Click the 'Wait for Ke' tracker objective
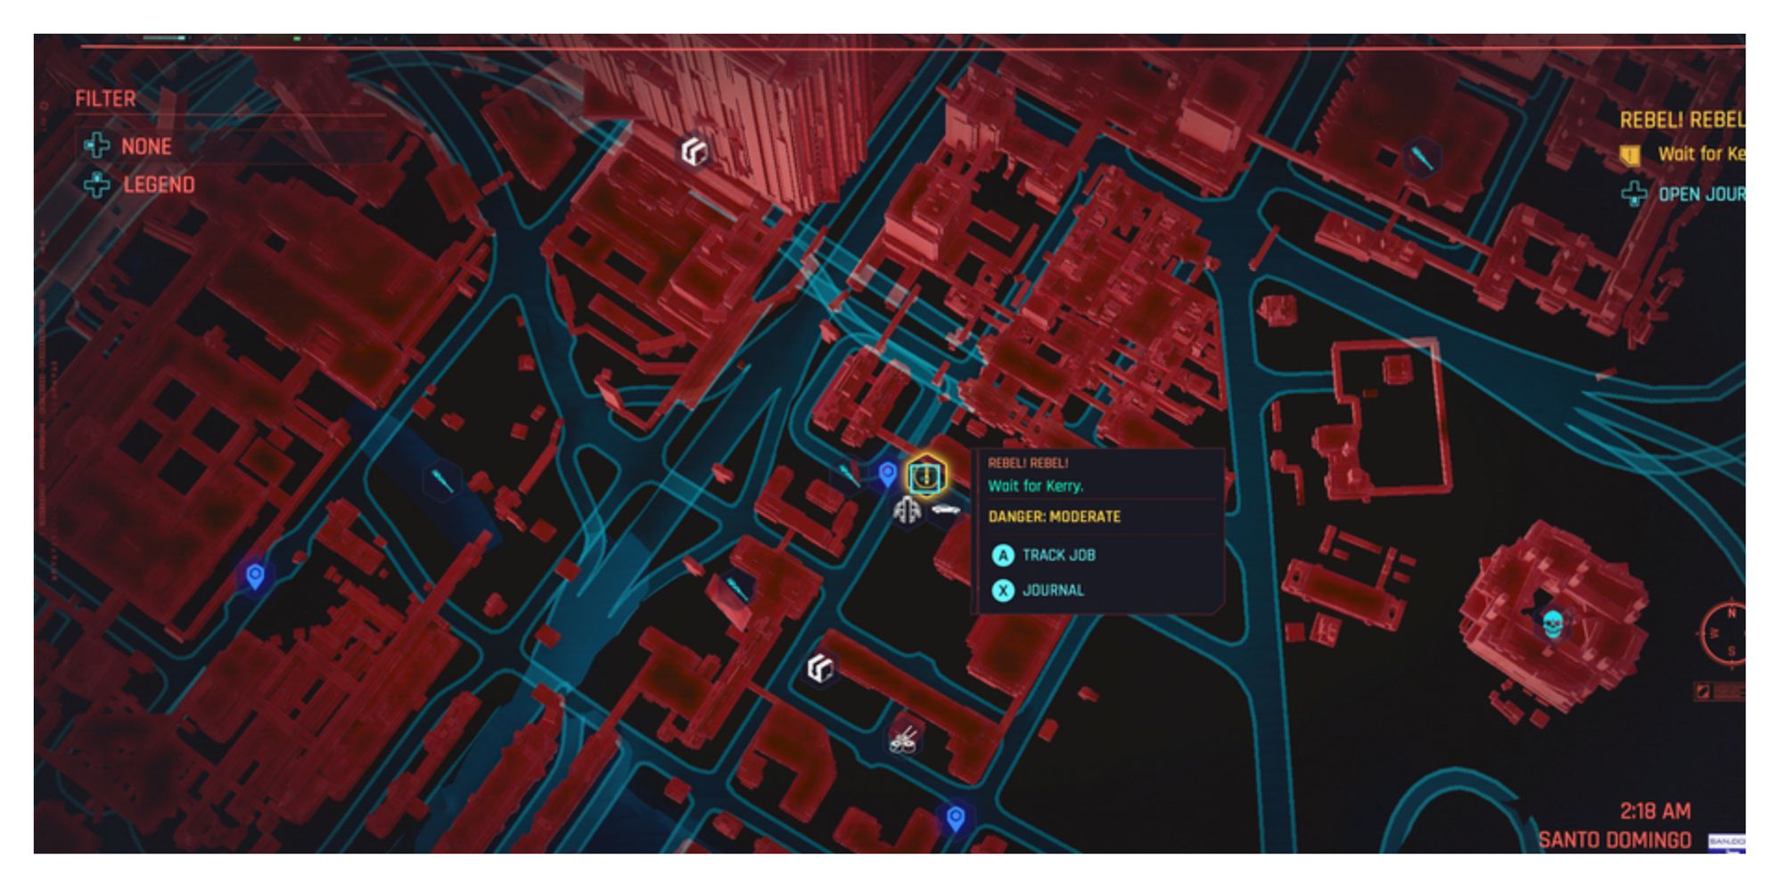This screenshot has height=891, width=1783. click(1701, 154)
